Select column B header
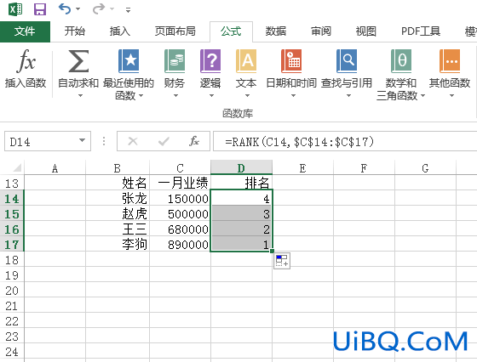Image resolution: width=477 pixels, height=362 pixels. pyautogui.click(x=118, y=168)
